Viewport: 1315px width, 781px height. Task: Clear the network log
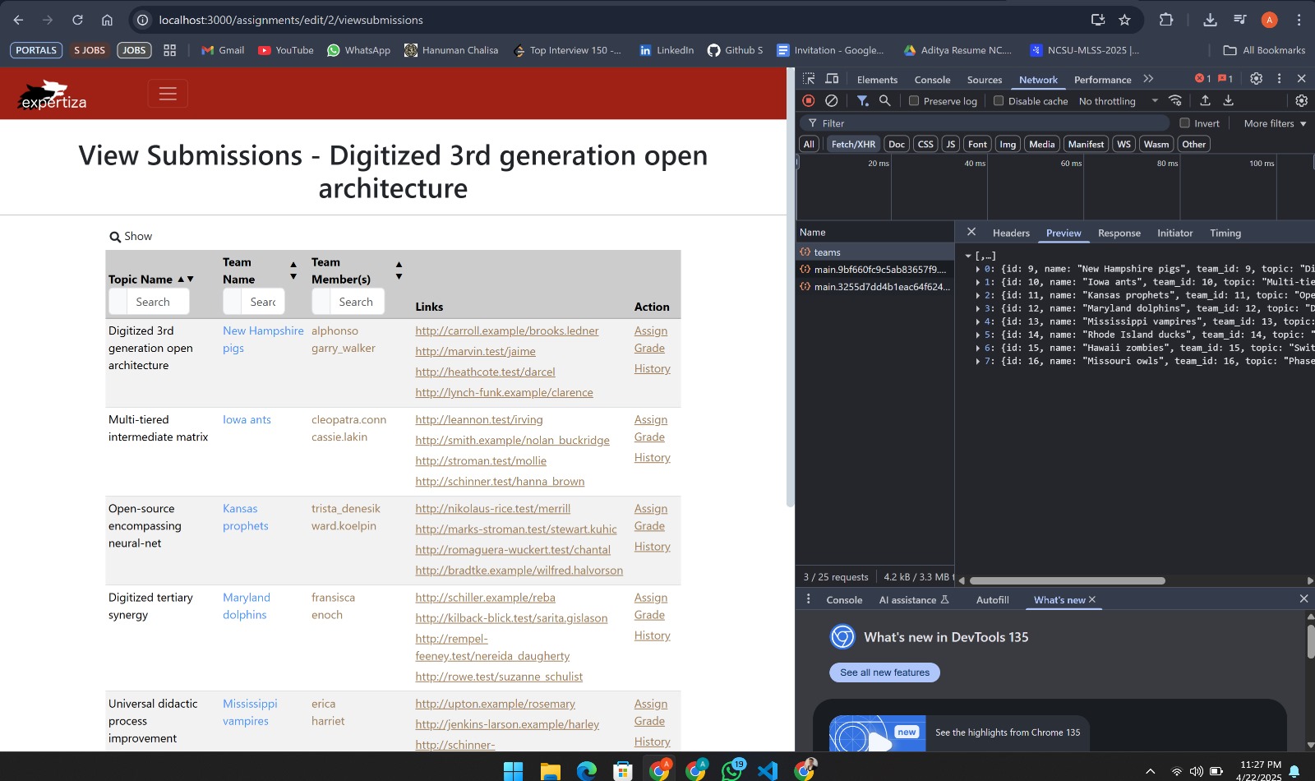coord(832,100)
